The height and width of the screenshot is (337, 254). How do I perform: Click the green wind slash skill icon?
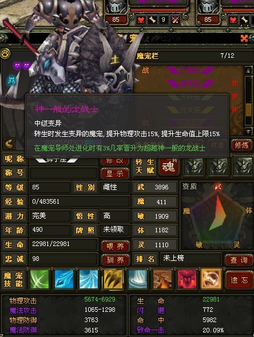pyautogui.click(x=39, y=279)
